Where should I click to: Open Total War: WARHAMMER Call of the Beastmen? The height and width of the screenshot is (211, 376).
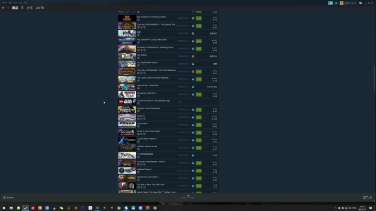point(156,71)
